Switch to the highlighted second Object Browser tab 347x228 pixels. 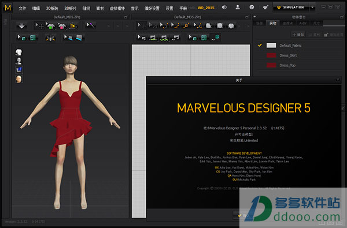273,23
